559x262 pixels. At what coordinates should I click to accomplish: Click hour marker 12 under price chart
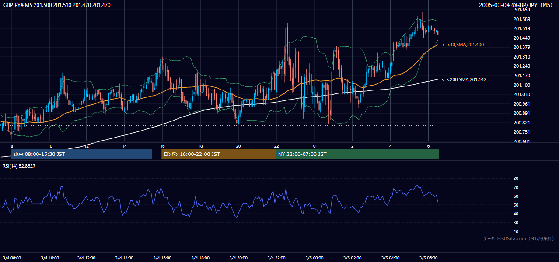click(86, 146)
